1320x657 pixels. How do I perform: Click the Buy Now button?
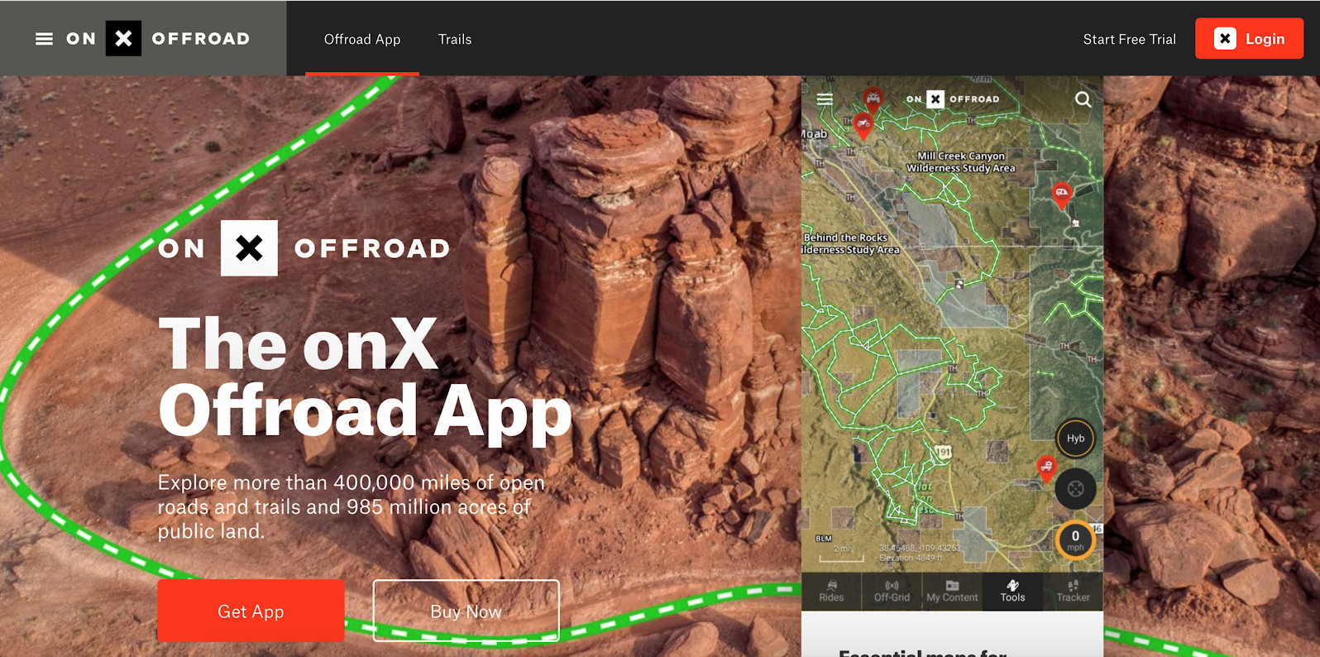(466, 611)
